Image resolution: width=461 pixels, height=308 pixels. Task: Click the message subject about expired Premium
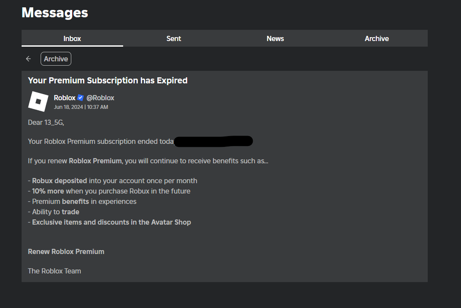108,80
